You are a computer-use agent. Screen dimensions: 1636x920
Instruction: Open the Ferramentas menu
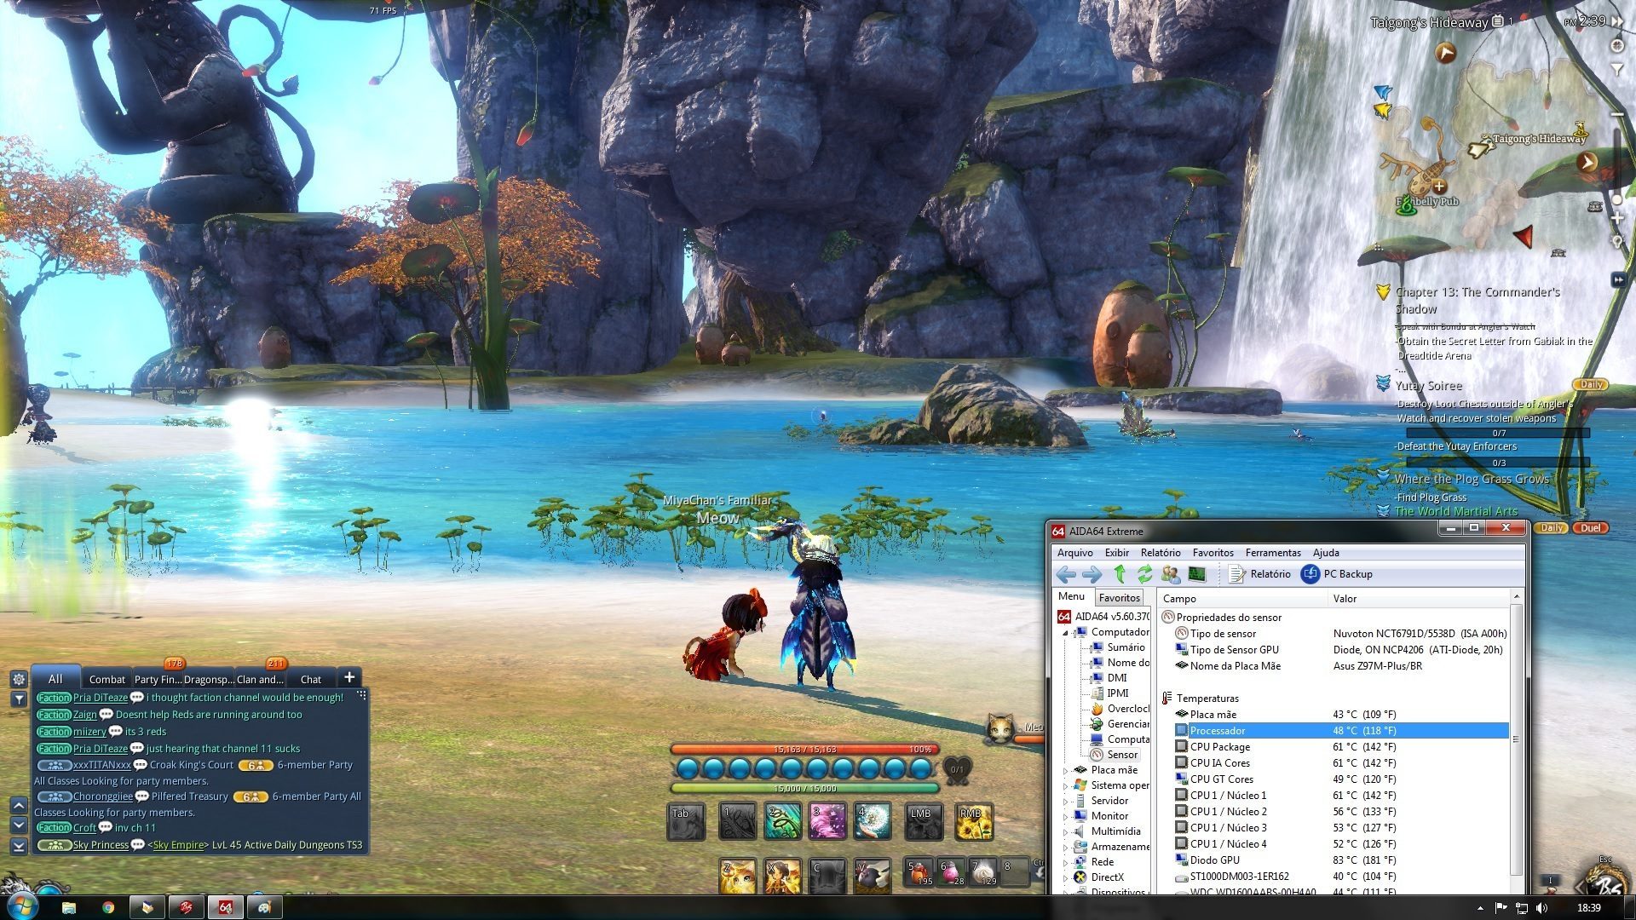tap(1273, 553)
